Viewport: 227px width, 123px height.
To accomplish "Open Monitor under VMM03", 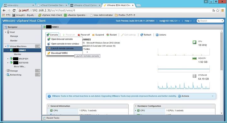I will [18, 54].
